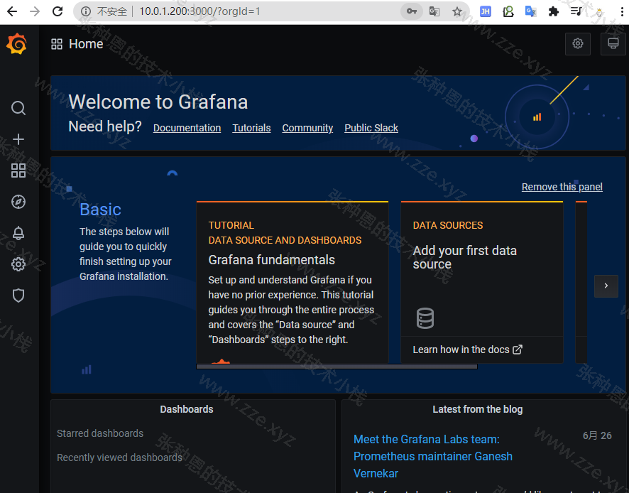This screenshot has width=629, height=493.
Task: Reload the page in browser
Action: pos(58,11)
